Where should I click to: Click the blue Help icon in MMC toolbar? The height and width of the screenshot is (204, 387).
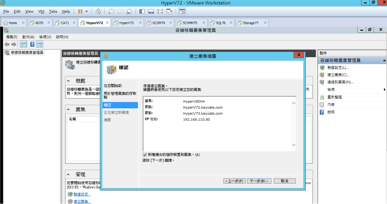click(x=31, y=44)
